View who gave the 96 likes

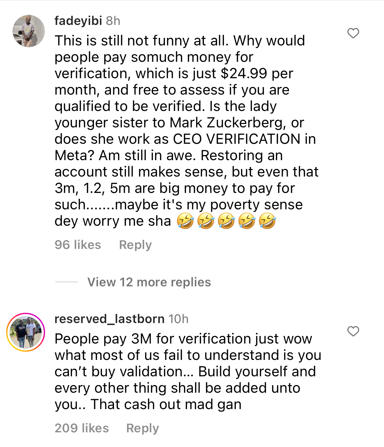point(78,245)
